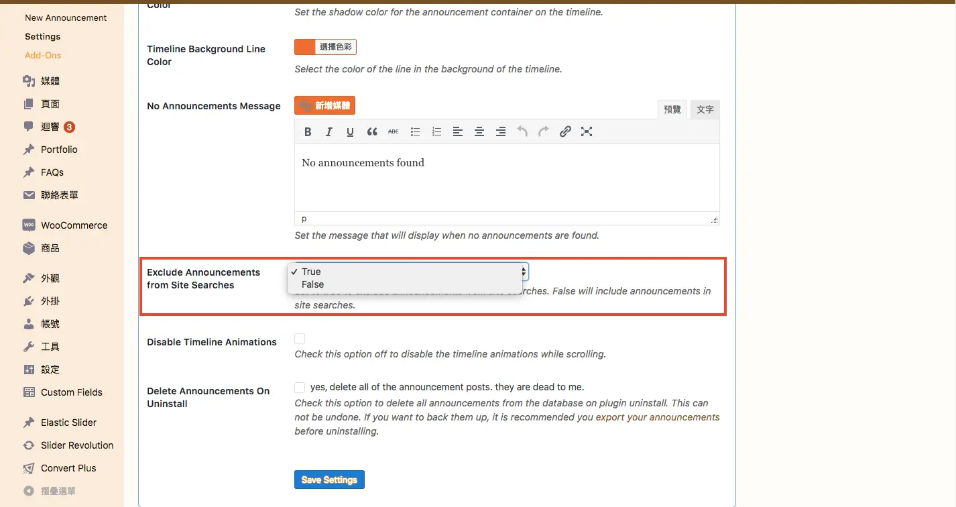Open export your announcements link

tap(658, 417)
